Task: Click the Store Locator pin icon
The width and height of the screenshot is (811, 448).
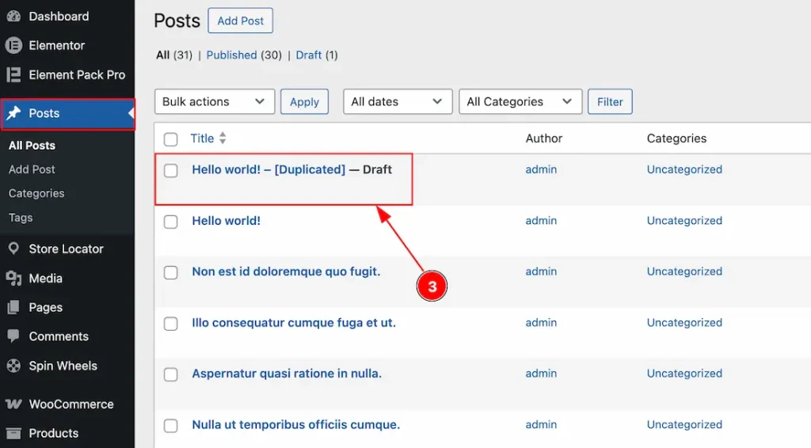Action: coord(13,249)
